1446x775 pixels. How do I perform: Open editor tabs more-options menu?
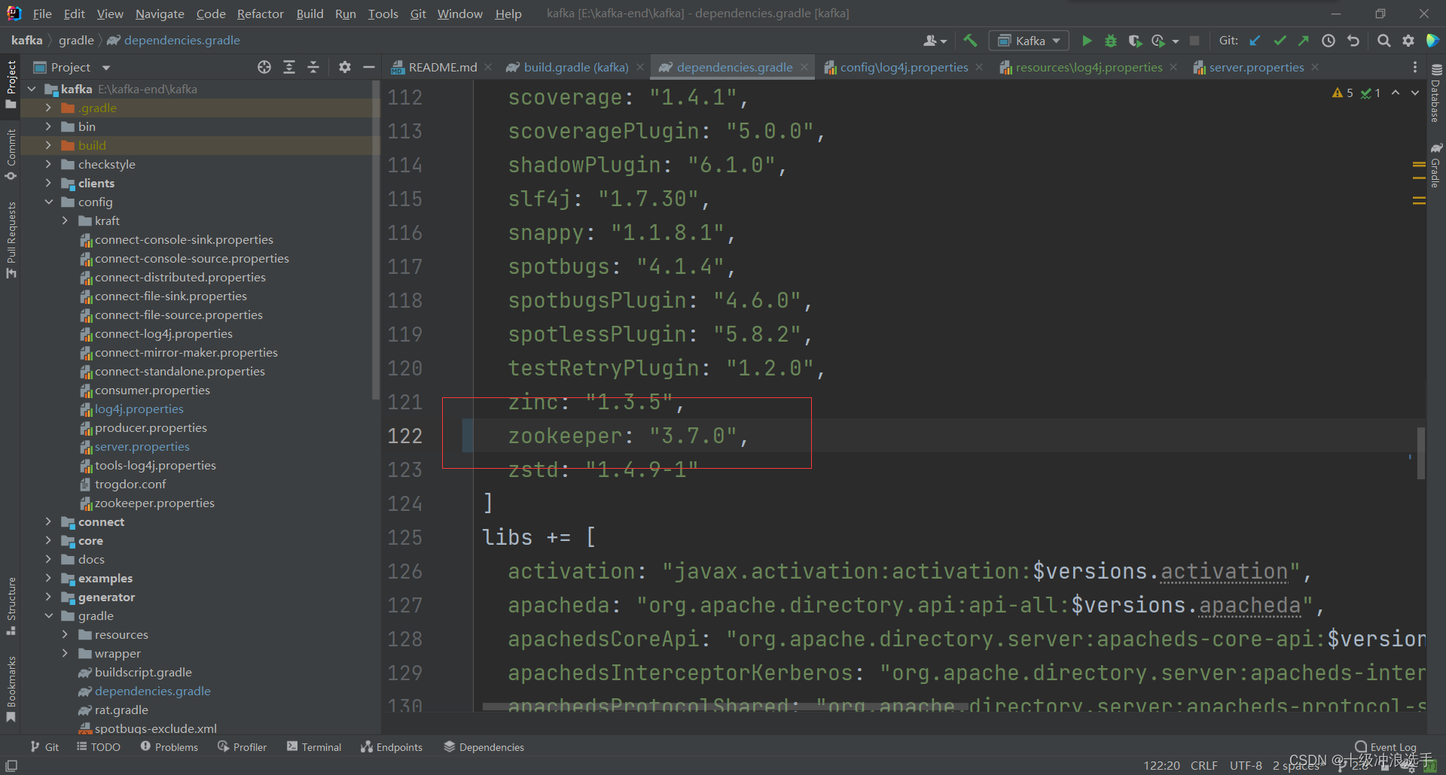coord(1415,67)
